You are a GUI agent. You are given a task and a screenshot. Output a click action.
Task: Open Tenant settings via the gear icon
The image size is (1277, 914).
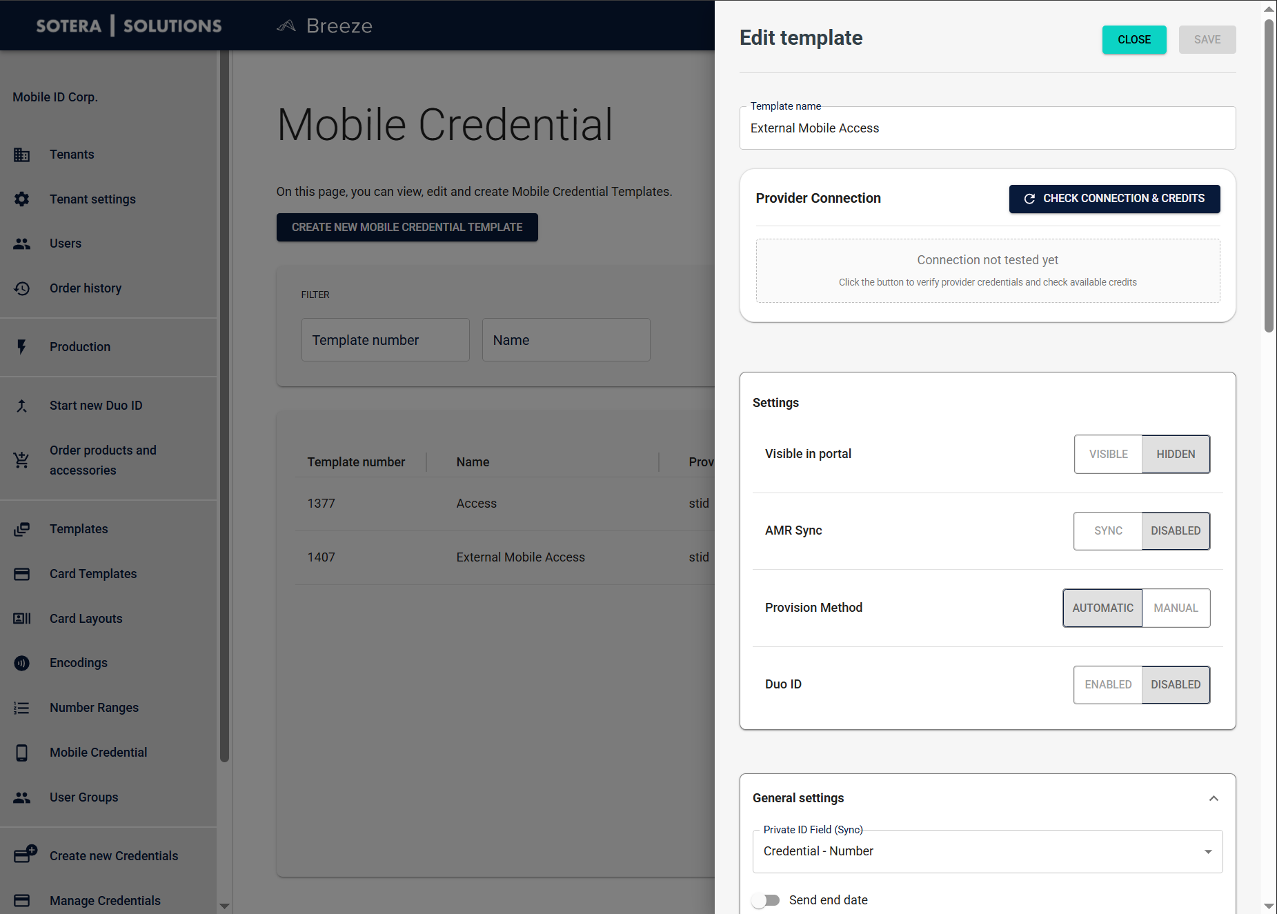point(21,199)
